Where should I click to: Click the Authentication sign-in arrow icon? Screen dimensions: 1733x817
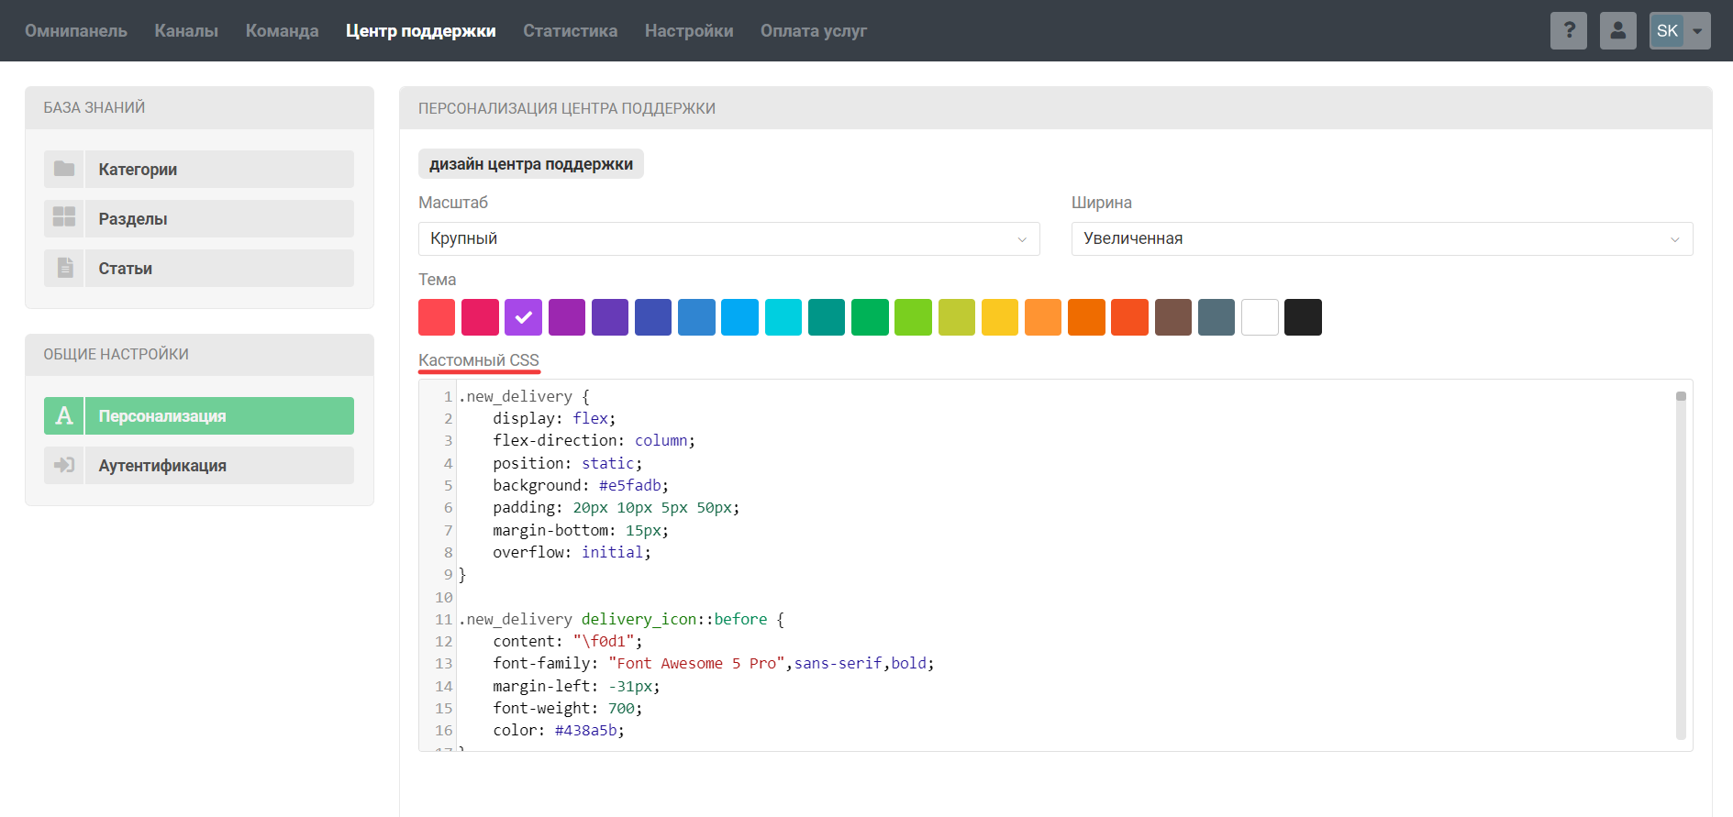(x=64, y=465)
